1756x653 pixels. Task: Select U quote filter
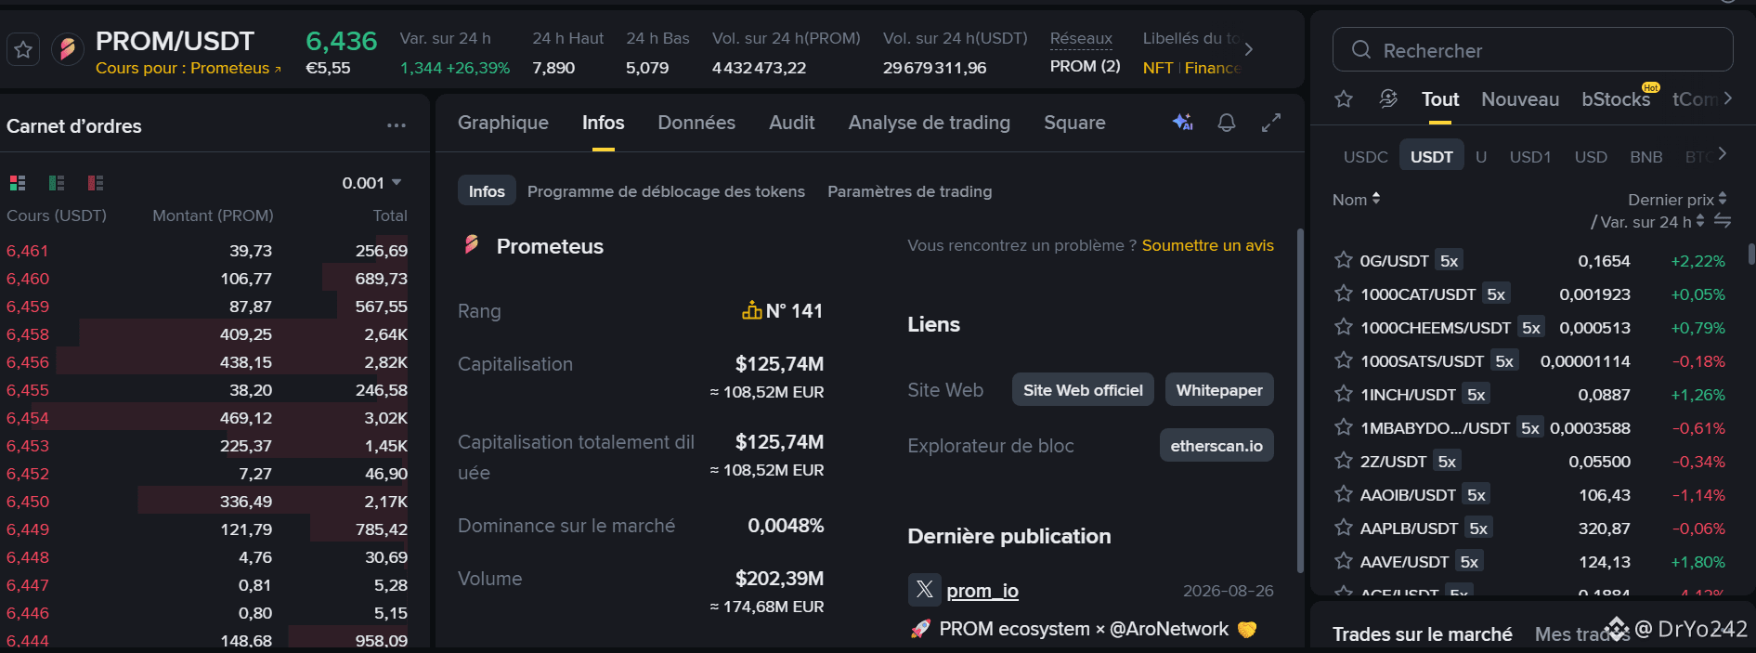tap(1481, 157)
